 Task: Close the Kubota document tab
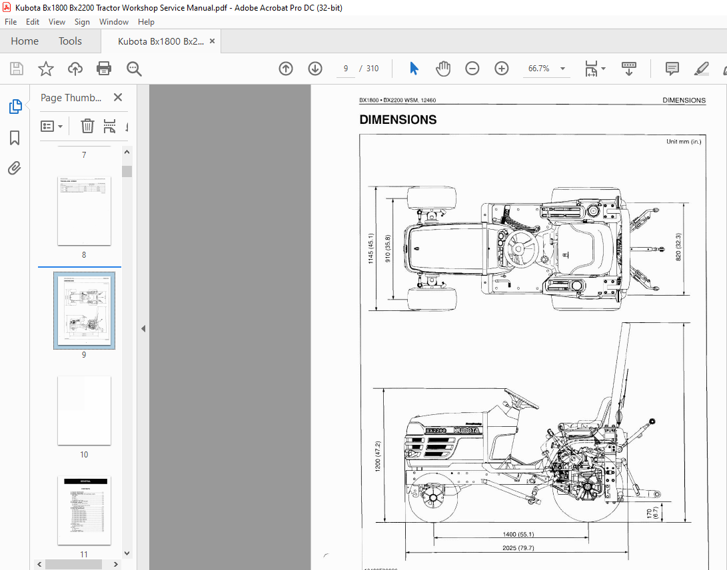(x=212, y=41)
